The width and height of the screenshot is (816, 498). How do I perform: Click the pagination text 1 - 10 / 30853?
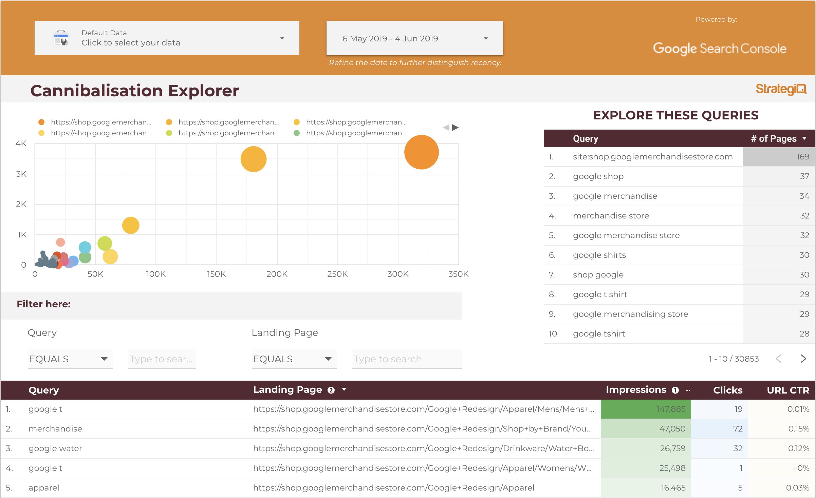click(x=734, y=359)
